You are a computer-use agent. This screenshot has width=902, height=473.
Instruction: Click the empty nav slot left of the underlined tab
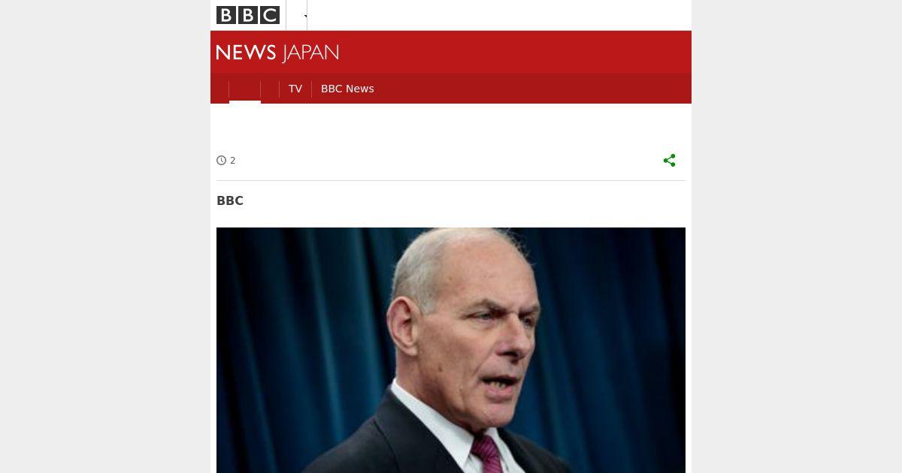click(219, 89)
